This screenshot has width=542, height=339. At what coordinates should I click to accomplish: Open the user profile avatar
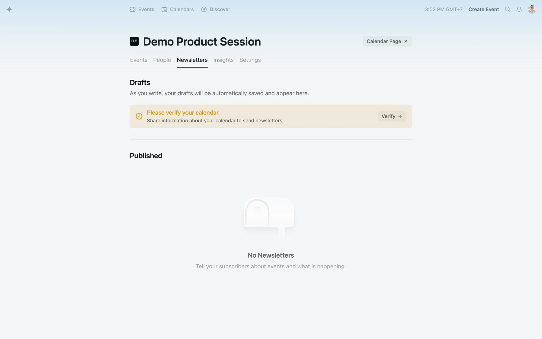coord(532,9)
